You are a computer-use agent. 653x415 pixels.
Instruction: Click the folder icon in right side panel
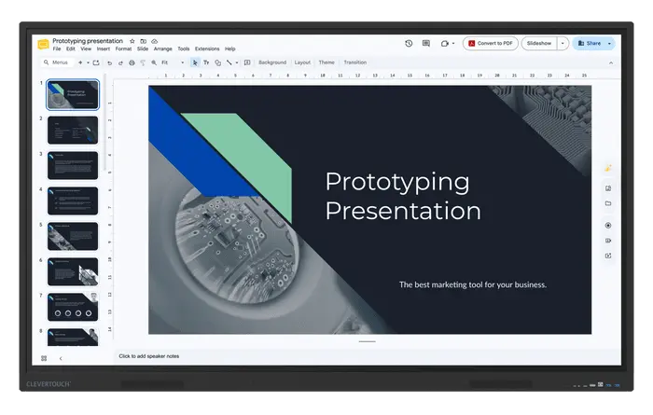[x=608, y=203]
